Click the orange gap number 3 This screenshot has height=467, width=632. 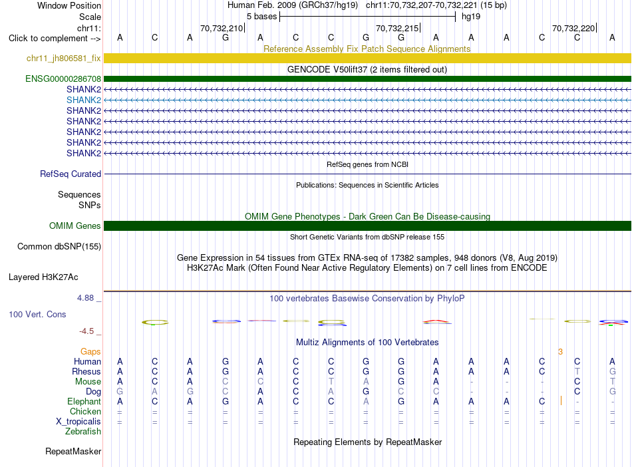coord(560,352)
